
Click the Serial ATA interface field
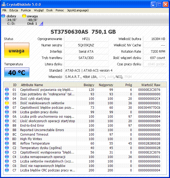point(86,51)
